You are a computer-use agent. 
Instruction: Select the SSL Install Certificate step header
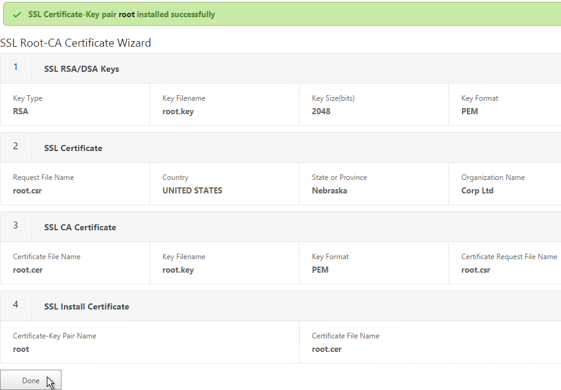[87, 307]
